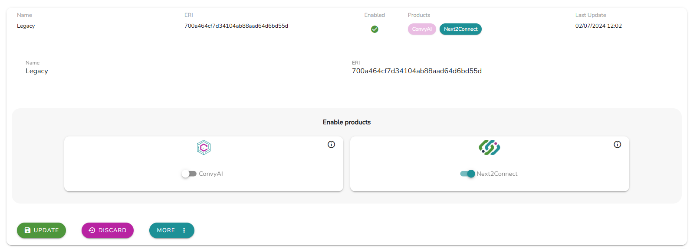Viewport: 690px width, 249px height.
Task: Click the Enabled column header
Action: [375, 15]
